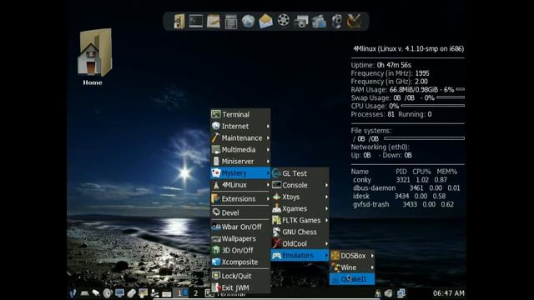Click the CPU Usage progress bar
Image resolution: width=534 pixels, height=300 pixels.
433,106
